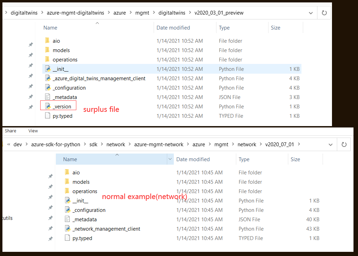Screen dimensions: 358x256
Task: Expand chevron after sdk breadcrumb
Action: [102, 144]
